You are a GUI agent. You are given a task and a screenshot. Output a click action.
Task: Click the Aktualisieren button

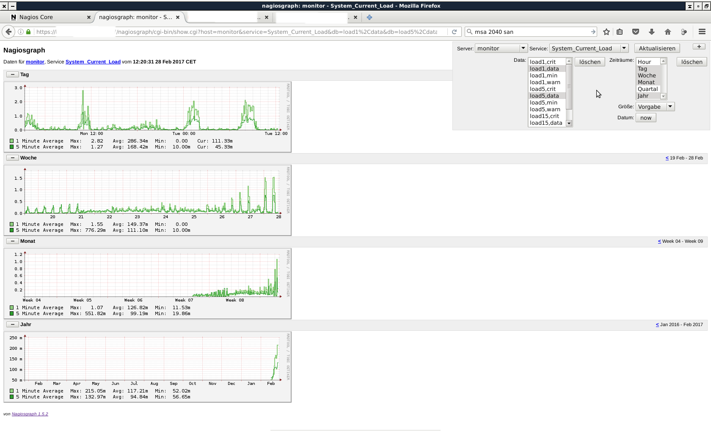pyautogui.click(x=657, y=48)
